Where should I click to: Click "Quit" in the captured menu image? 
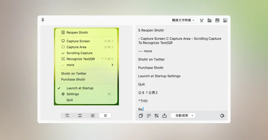coord(70,100)
